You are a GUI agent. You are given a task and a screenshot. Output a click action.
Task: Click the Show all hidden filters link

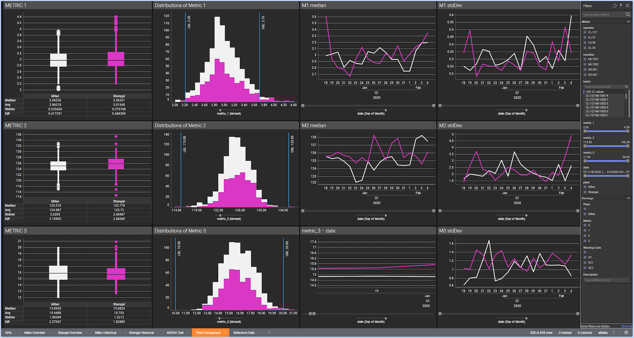(x=626, y=327)
